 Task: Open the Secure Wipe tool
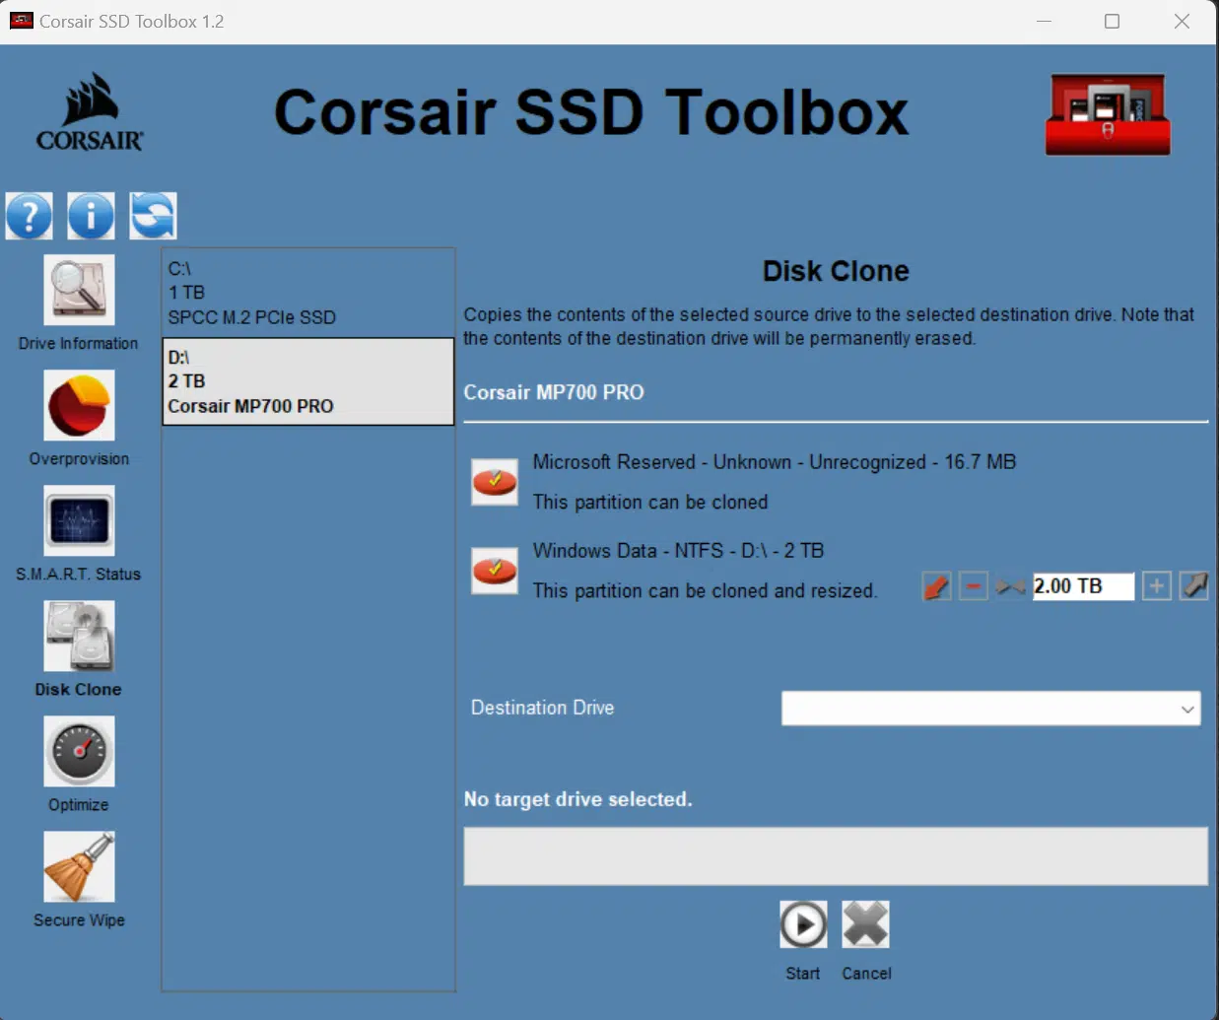pyautogui.click(x=79, y=866)
